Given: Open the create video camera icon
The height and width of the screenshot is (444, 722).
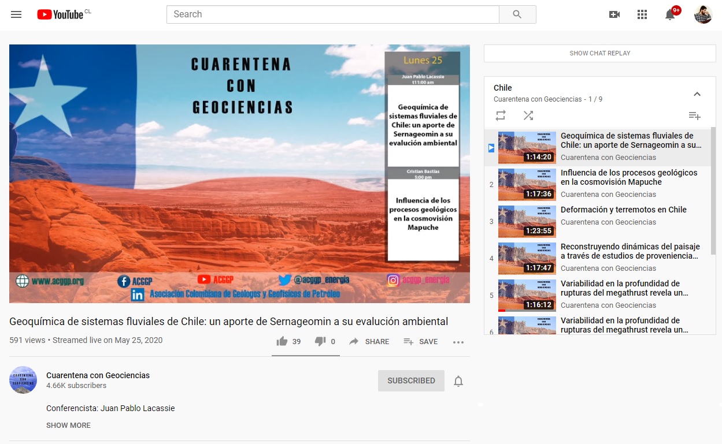Looking at the screenshot, I should [x=614, y=14].
